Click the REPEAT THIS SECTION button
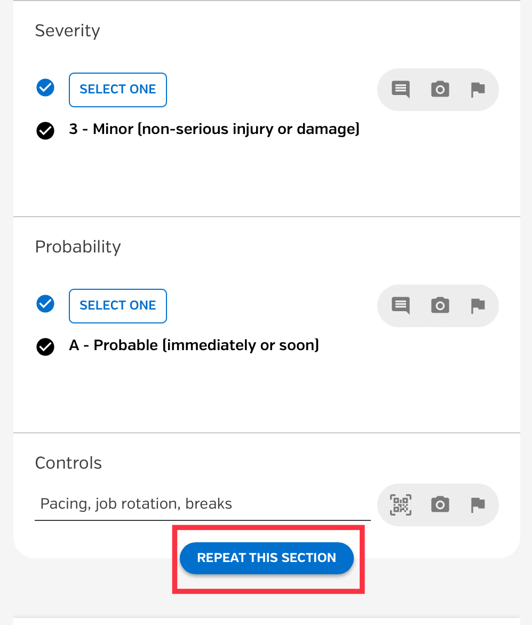Viewport: 532px width, 625px height. coord(267,558)
